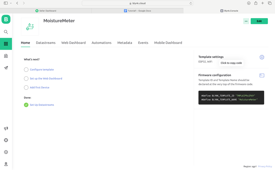The width and height of the screenshot is (275, 170).
Task: Click the Firmware configuration heading
Action: pos(215,75)
